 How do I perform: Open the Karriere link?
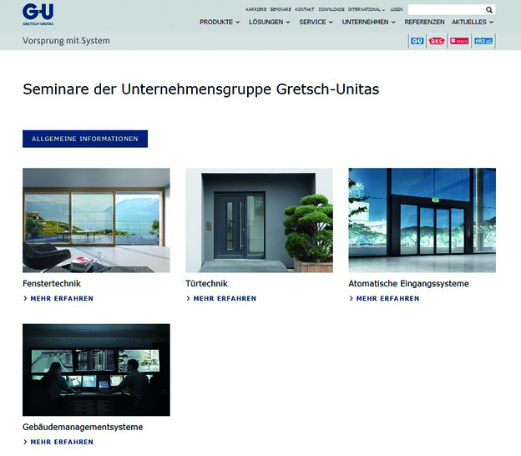pyautogui.click(x=256, y=9)
